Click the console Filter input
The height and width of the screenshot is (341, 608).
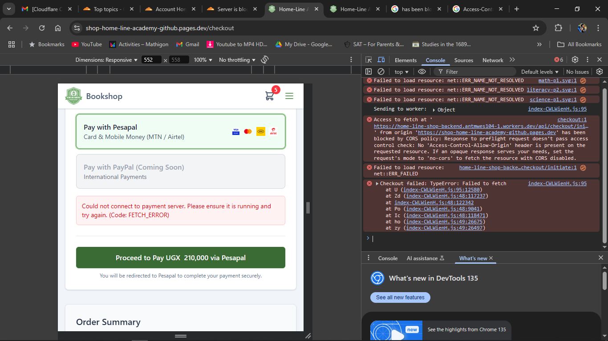pos(474,71)
